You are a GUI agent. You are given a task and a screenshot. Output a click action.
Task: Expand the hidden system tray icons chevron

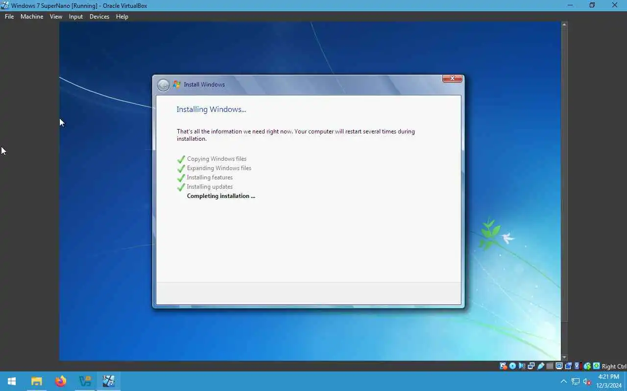[563, 381]
